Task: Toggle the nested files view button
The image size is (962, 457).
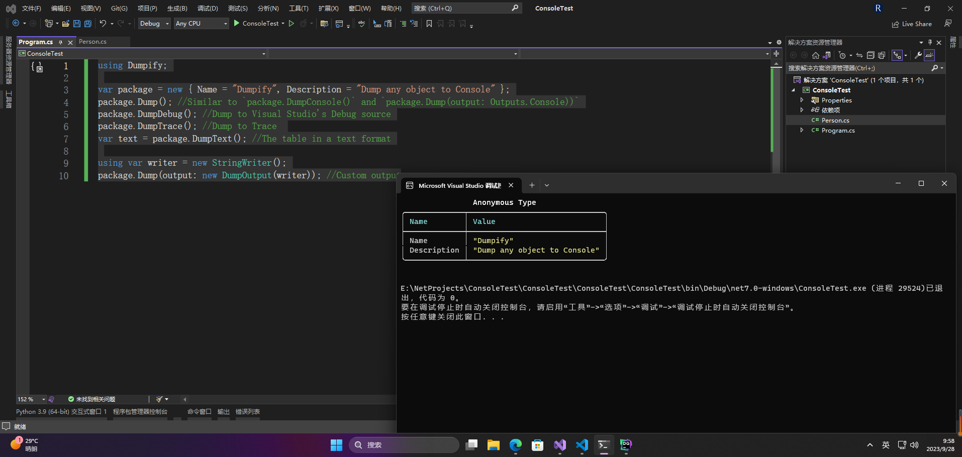Action: [x=897, y=55]
